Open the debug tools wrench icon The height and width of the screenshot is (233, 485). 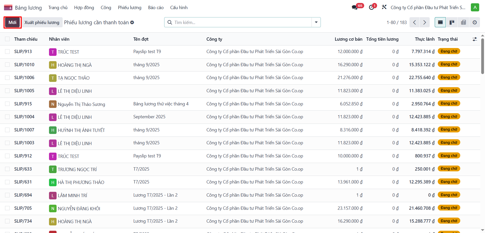(384, 7)
